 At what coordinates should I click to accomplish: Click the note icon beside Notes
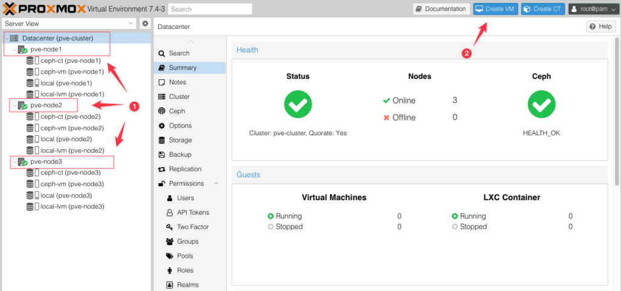coord(161,82)
